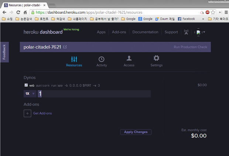
Task: Click the new tab button
Action: pyautogui.click(x=52, y=6)
